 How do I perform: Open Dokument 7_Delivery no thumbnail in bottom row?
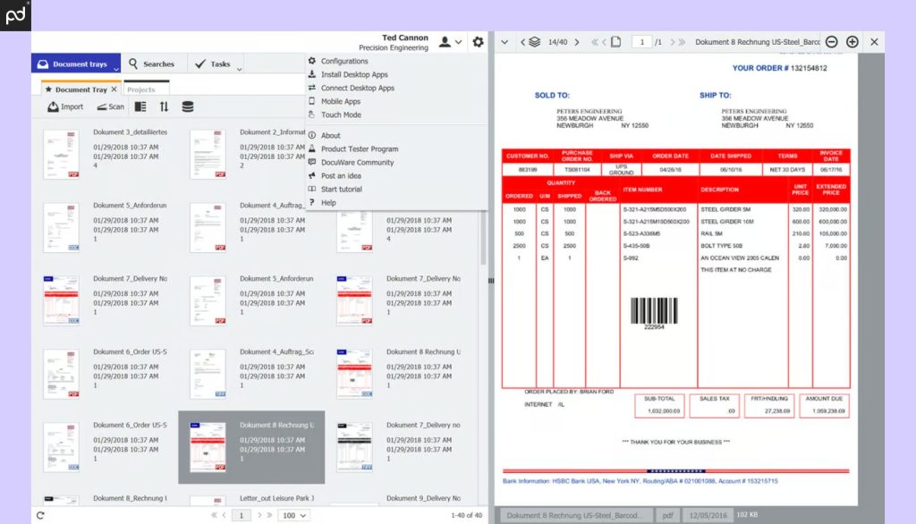(354, 447)
